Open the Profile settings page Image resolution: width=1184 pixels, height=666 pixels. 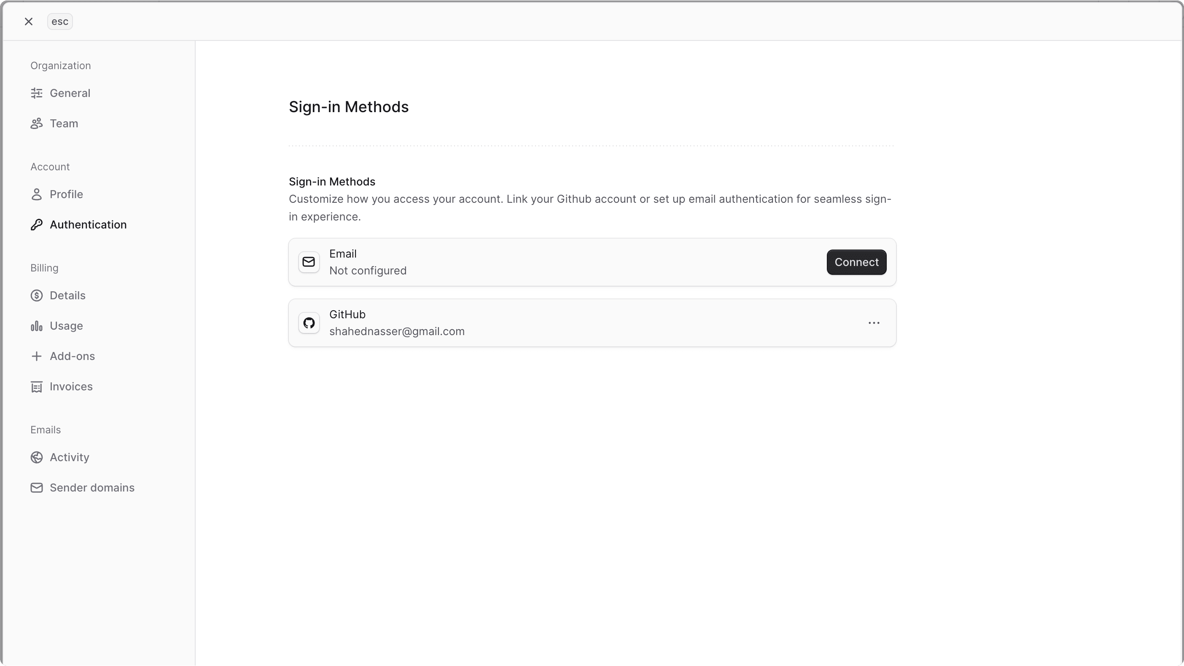pos(66,194)
